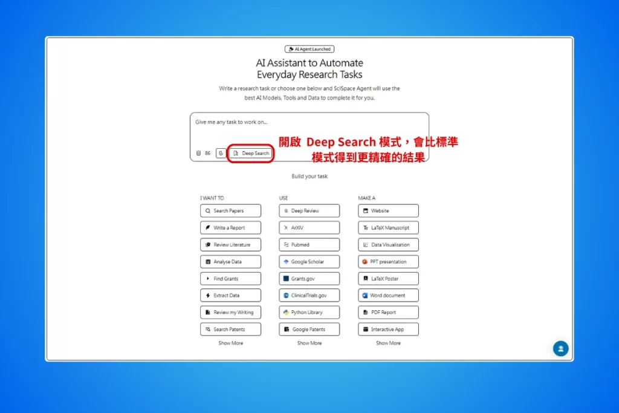This screenshot has height=413, width=619.
Task: Click the AI Agent Launched badge
Action: (309, 49)
